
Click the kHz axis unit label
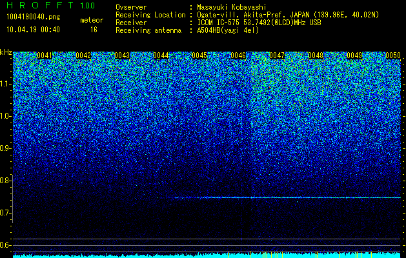coord(6,52)
